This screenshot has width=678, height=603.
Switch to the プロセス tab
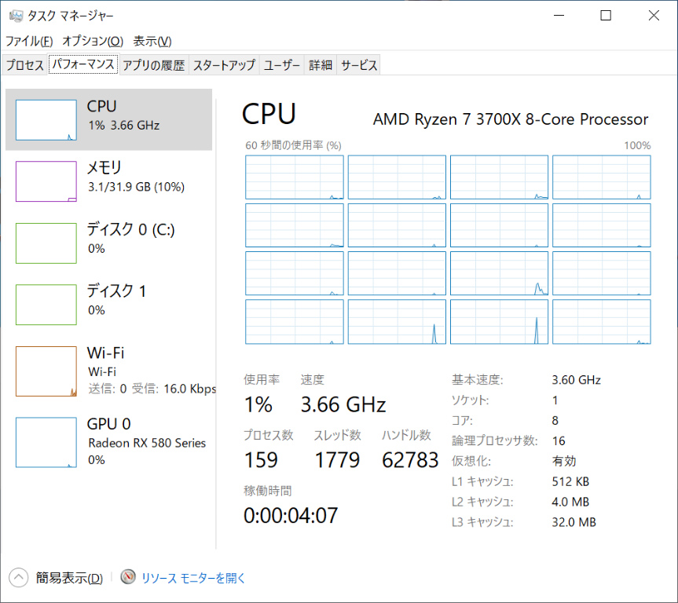coord(25,66)
